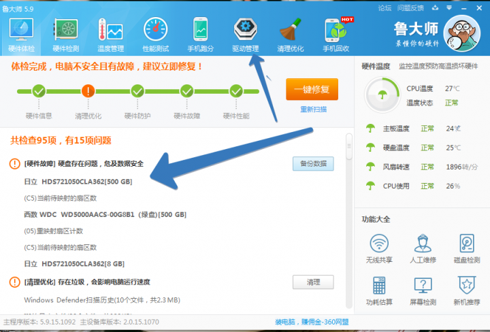Click 风扇转速 1896转/分 value

(x=462, y=167)
